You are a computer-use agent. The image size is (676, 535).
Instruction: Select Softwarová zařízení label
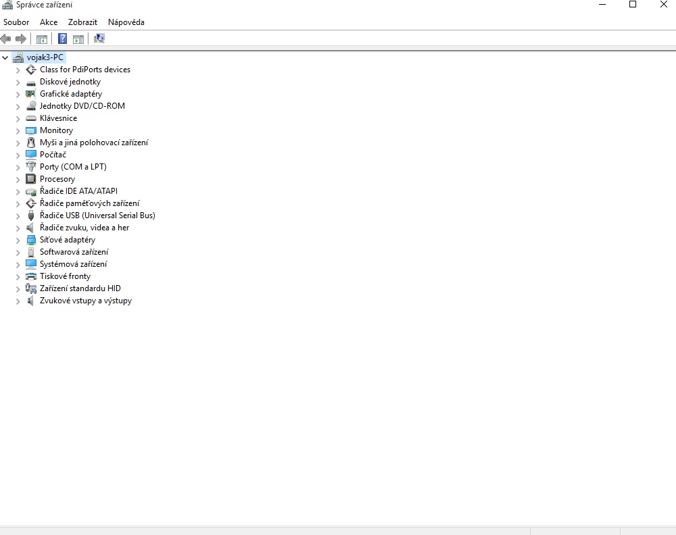tap(74, 252)
